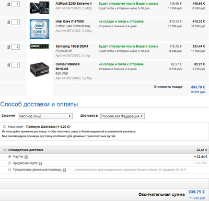Edit quantity field for Corsair RM650X
Viewport: 209px width, 201px height.
click(16, 65)
